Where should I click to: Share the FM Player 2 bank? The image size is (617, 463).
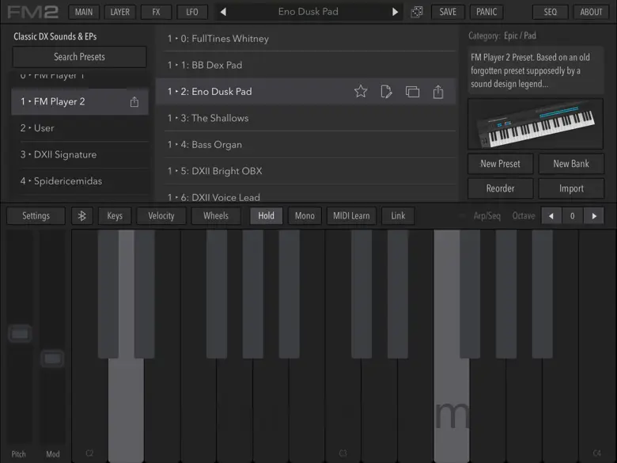134,101
